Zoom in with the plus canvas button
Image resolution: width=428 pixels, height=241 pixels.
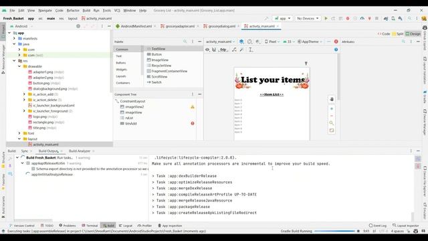[x=332, y=108]
